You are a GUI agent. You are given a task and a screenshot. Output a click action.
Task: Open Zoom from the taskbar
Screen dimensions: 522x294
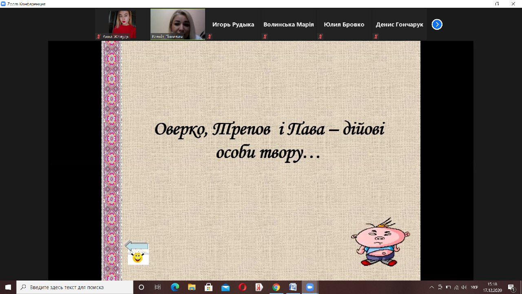point(309,287)
